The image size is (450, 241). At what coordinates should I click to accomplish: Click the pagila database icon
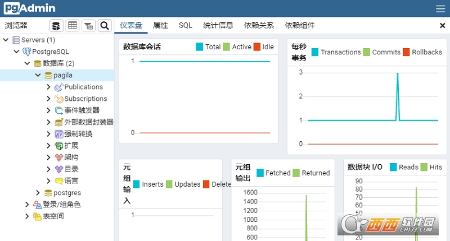tap(48, 75)
